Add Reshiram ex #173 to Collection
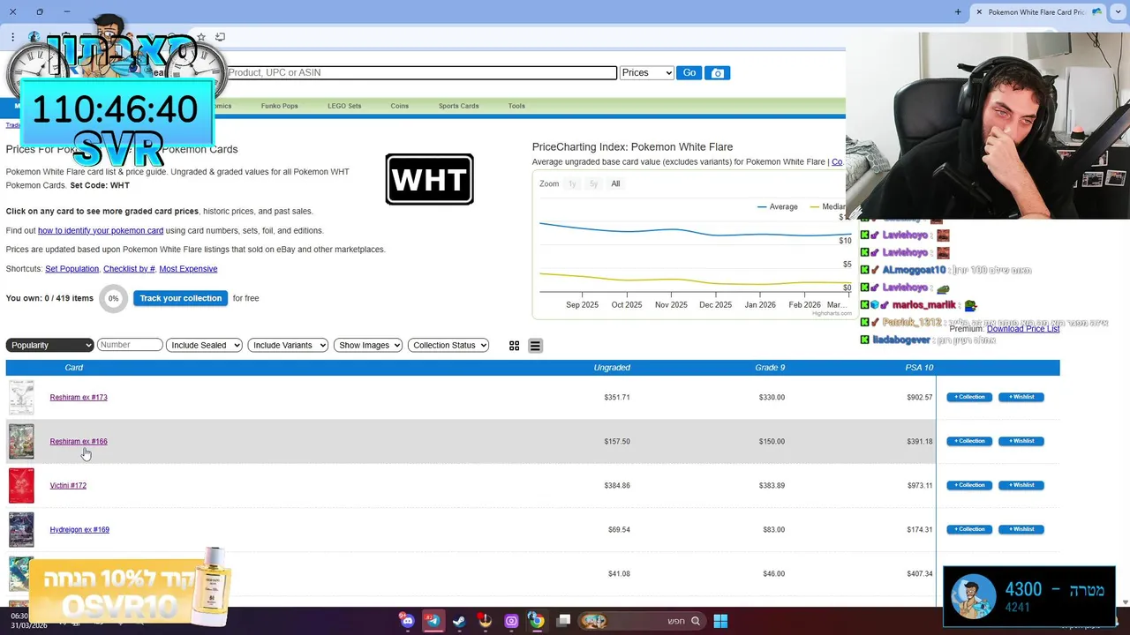This screenshot has width=1130, height=635. click(969, 397)
